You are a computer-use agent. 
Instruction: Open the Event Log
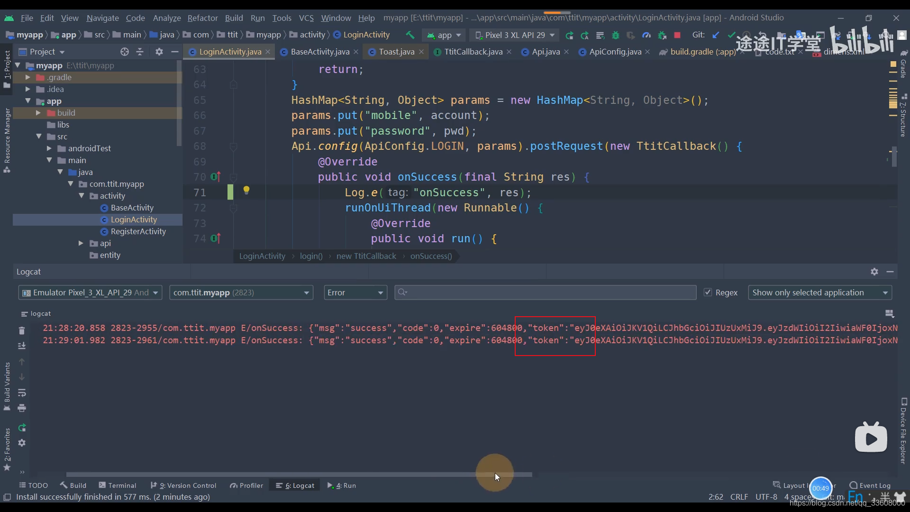click(x=870, y=485)
